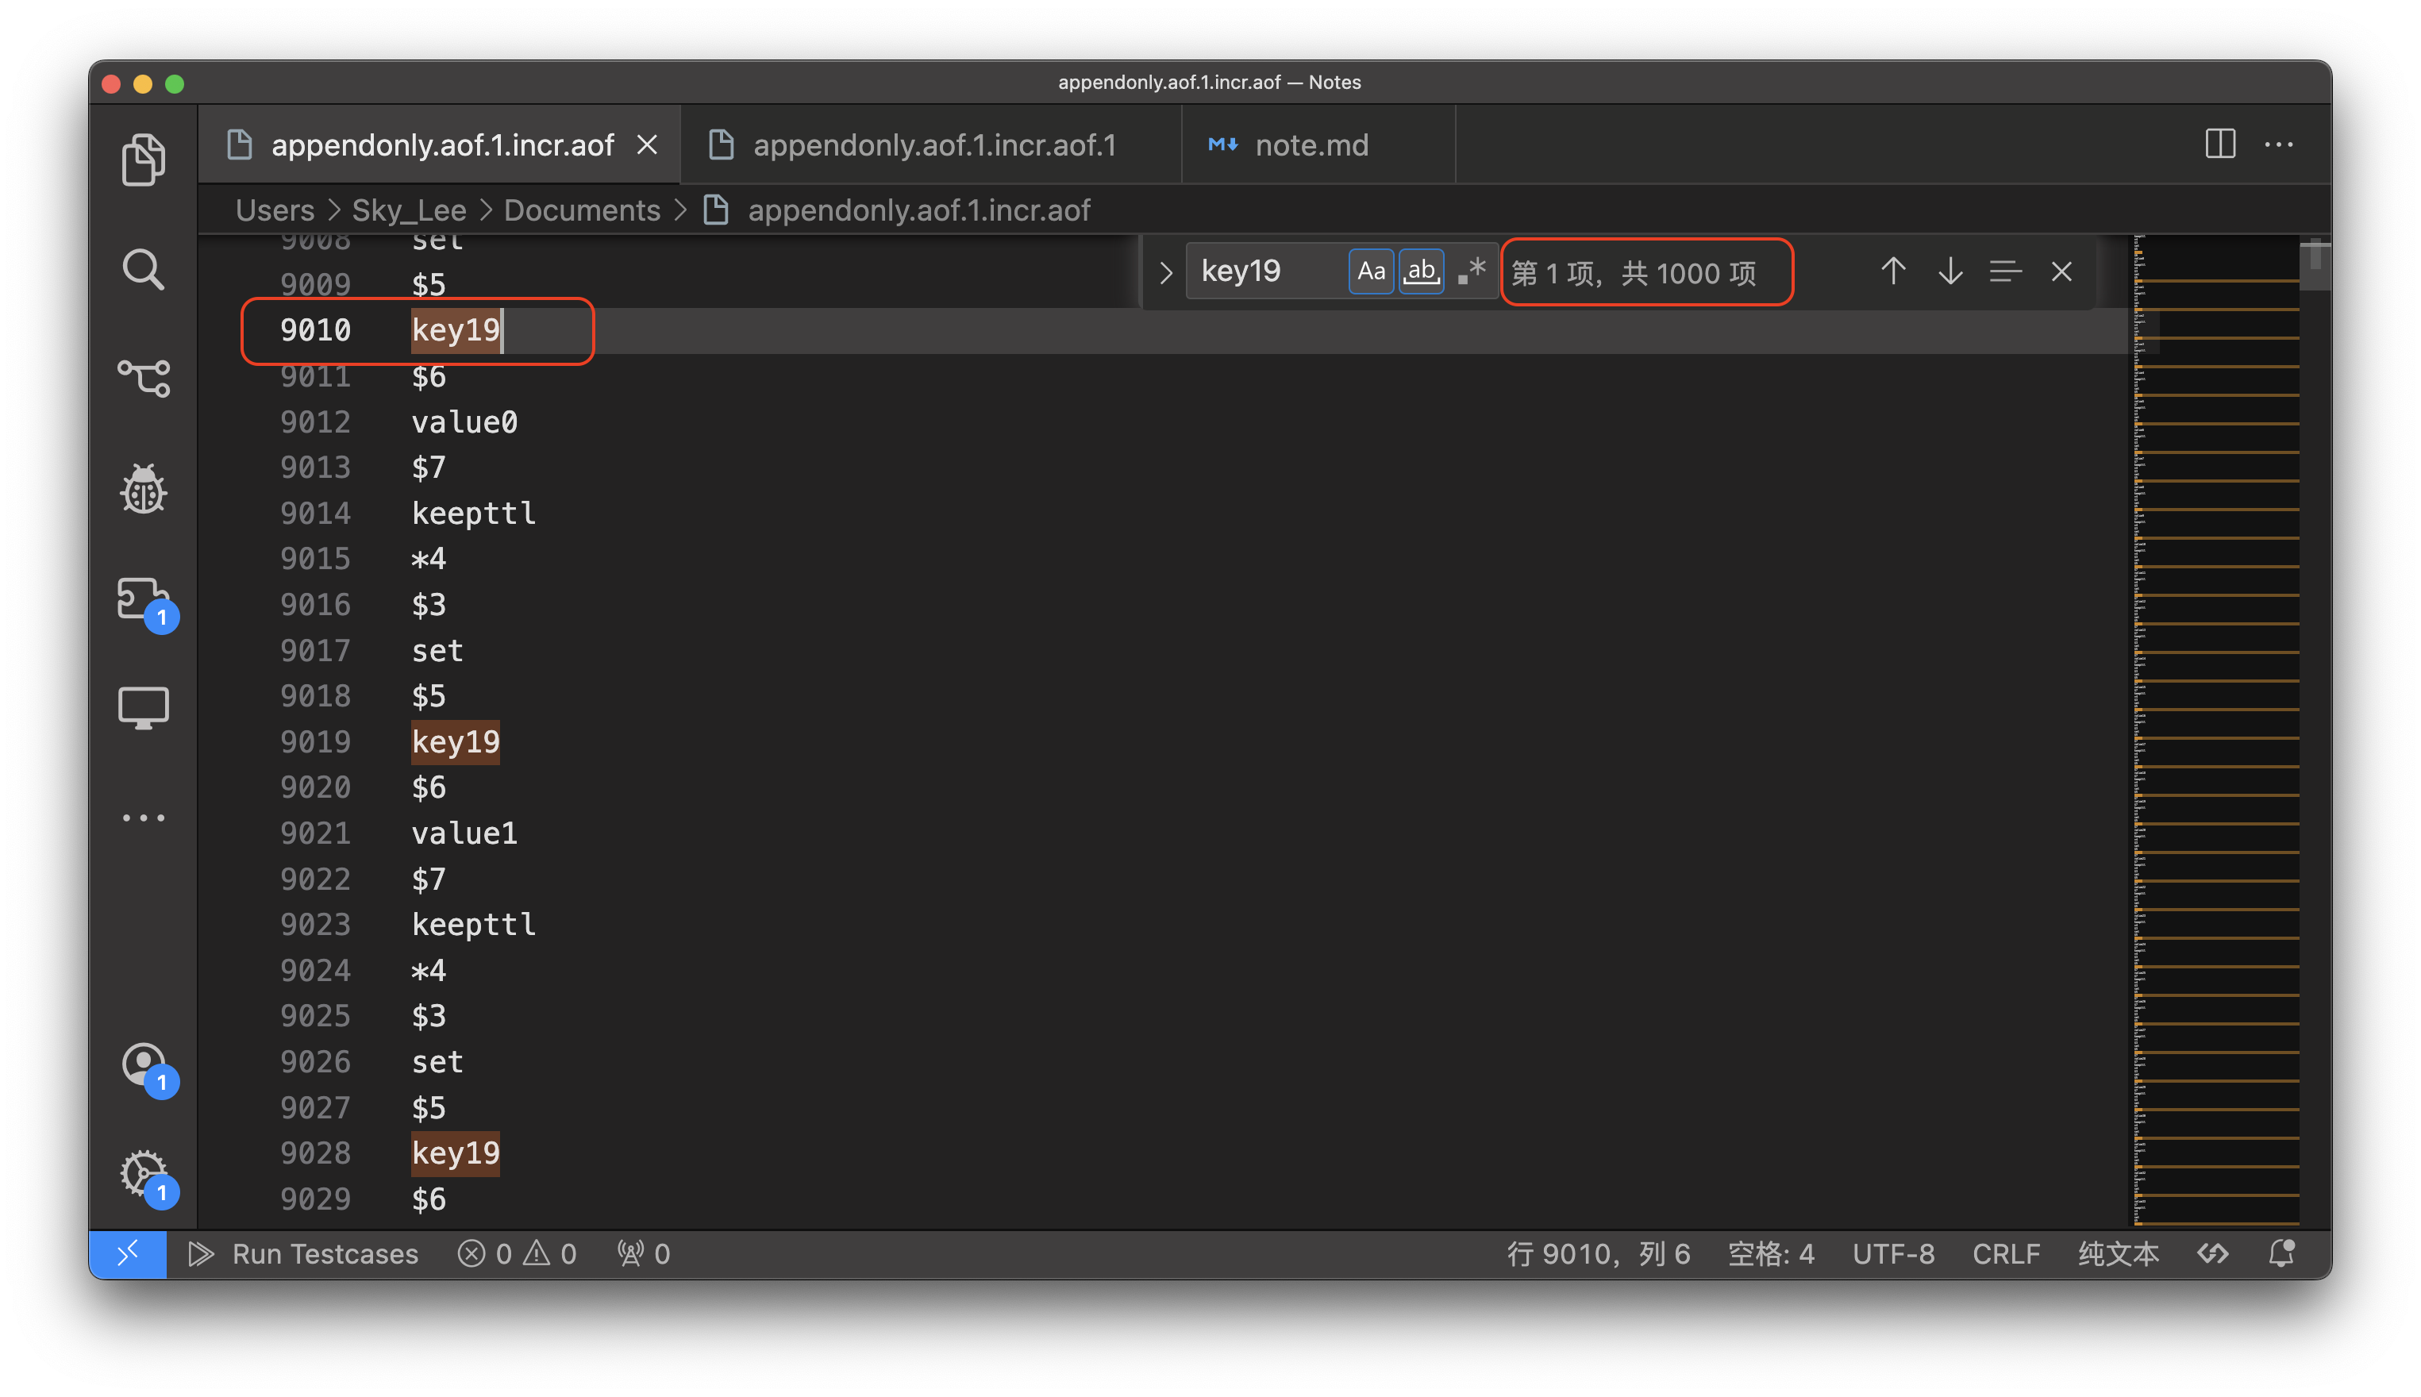Viewport: 2421px width, 1397px height.
Task: Open the Search view in activity bar
Action: click(x=143, y=270)
